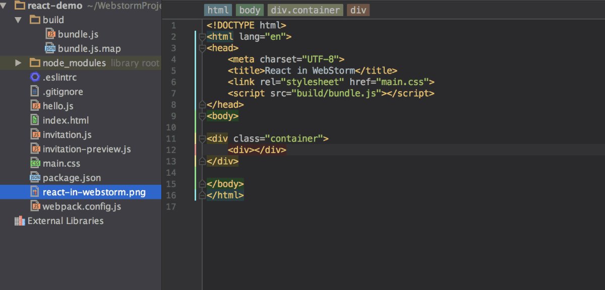The image size is (605, 290).
Task: Click line number 1 in the gutter
Action: click(x=173, y=25)
